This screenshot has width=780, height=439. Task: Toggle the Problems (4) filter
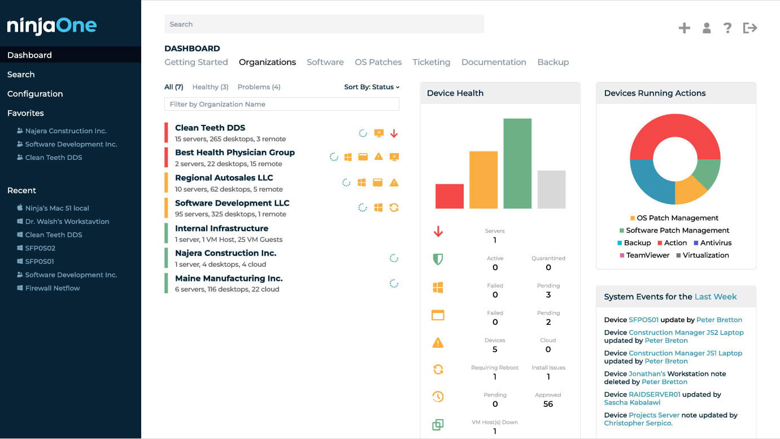(259, 86)
